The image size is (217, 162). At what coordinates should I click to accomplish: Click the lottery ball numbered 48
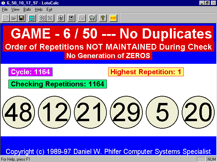tap(18, 112)
